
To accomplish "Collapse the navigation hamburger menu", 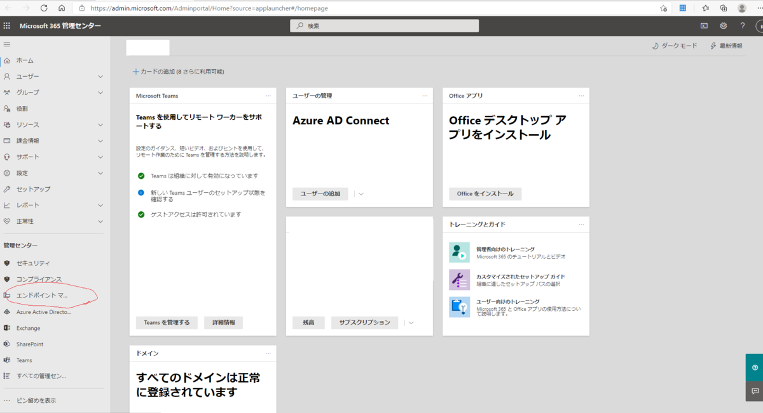I will (7, 44).
